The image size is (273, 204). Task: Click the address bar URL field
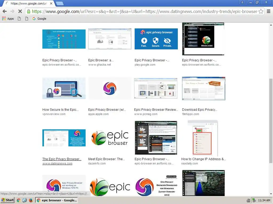[x=144, y=11]
